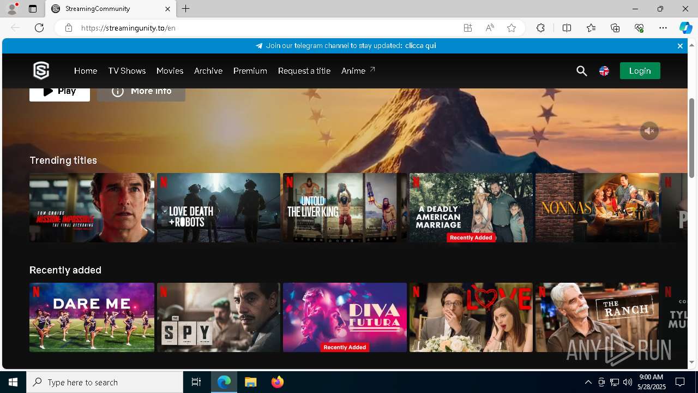This screenshot has width=698, height=393.
Task: Click Microsoft Edge taskbar icon
Action: (x=224, y=382)
